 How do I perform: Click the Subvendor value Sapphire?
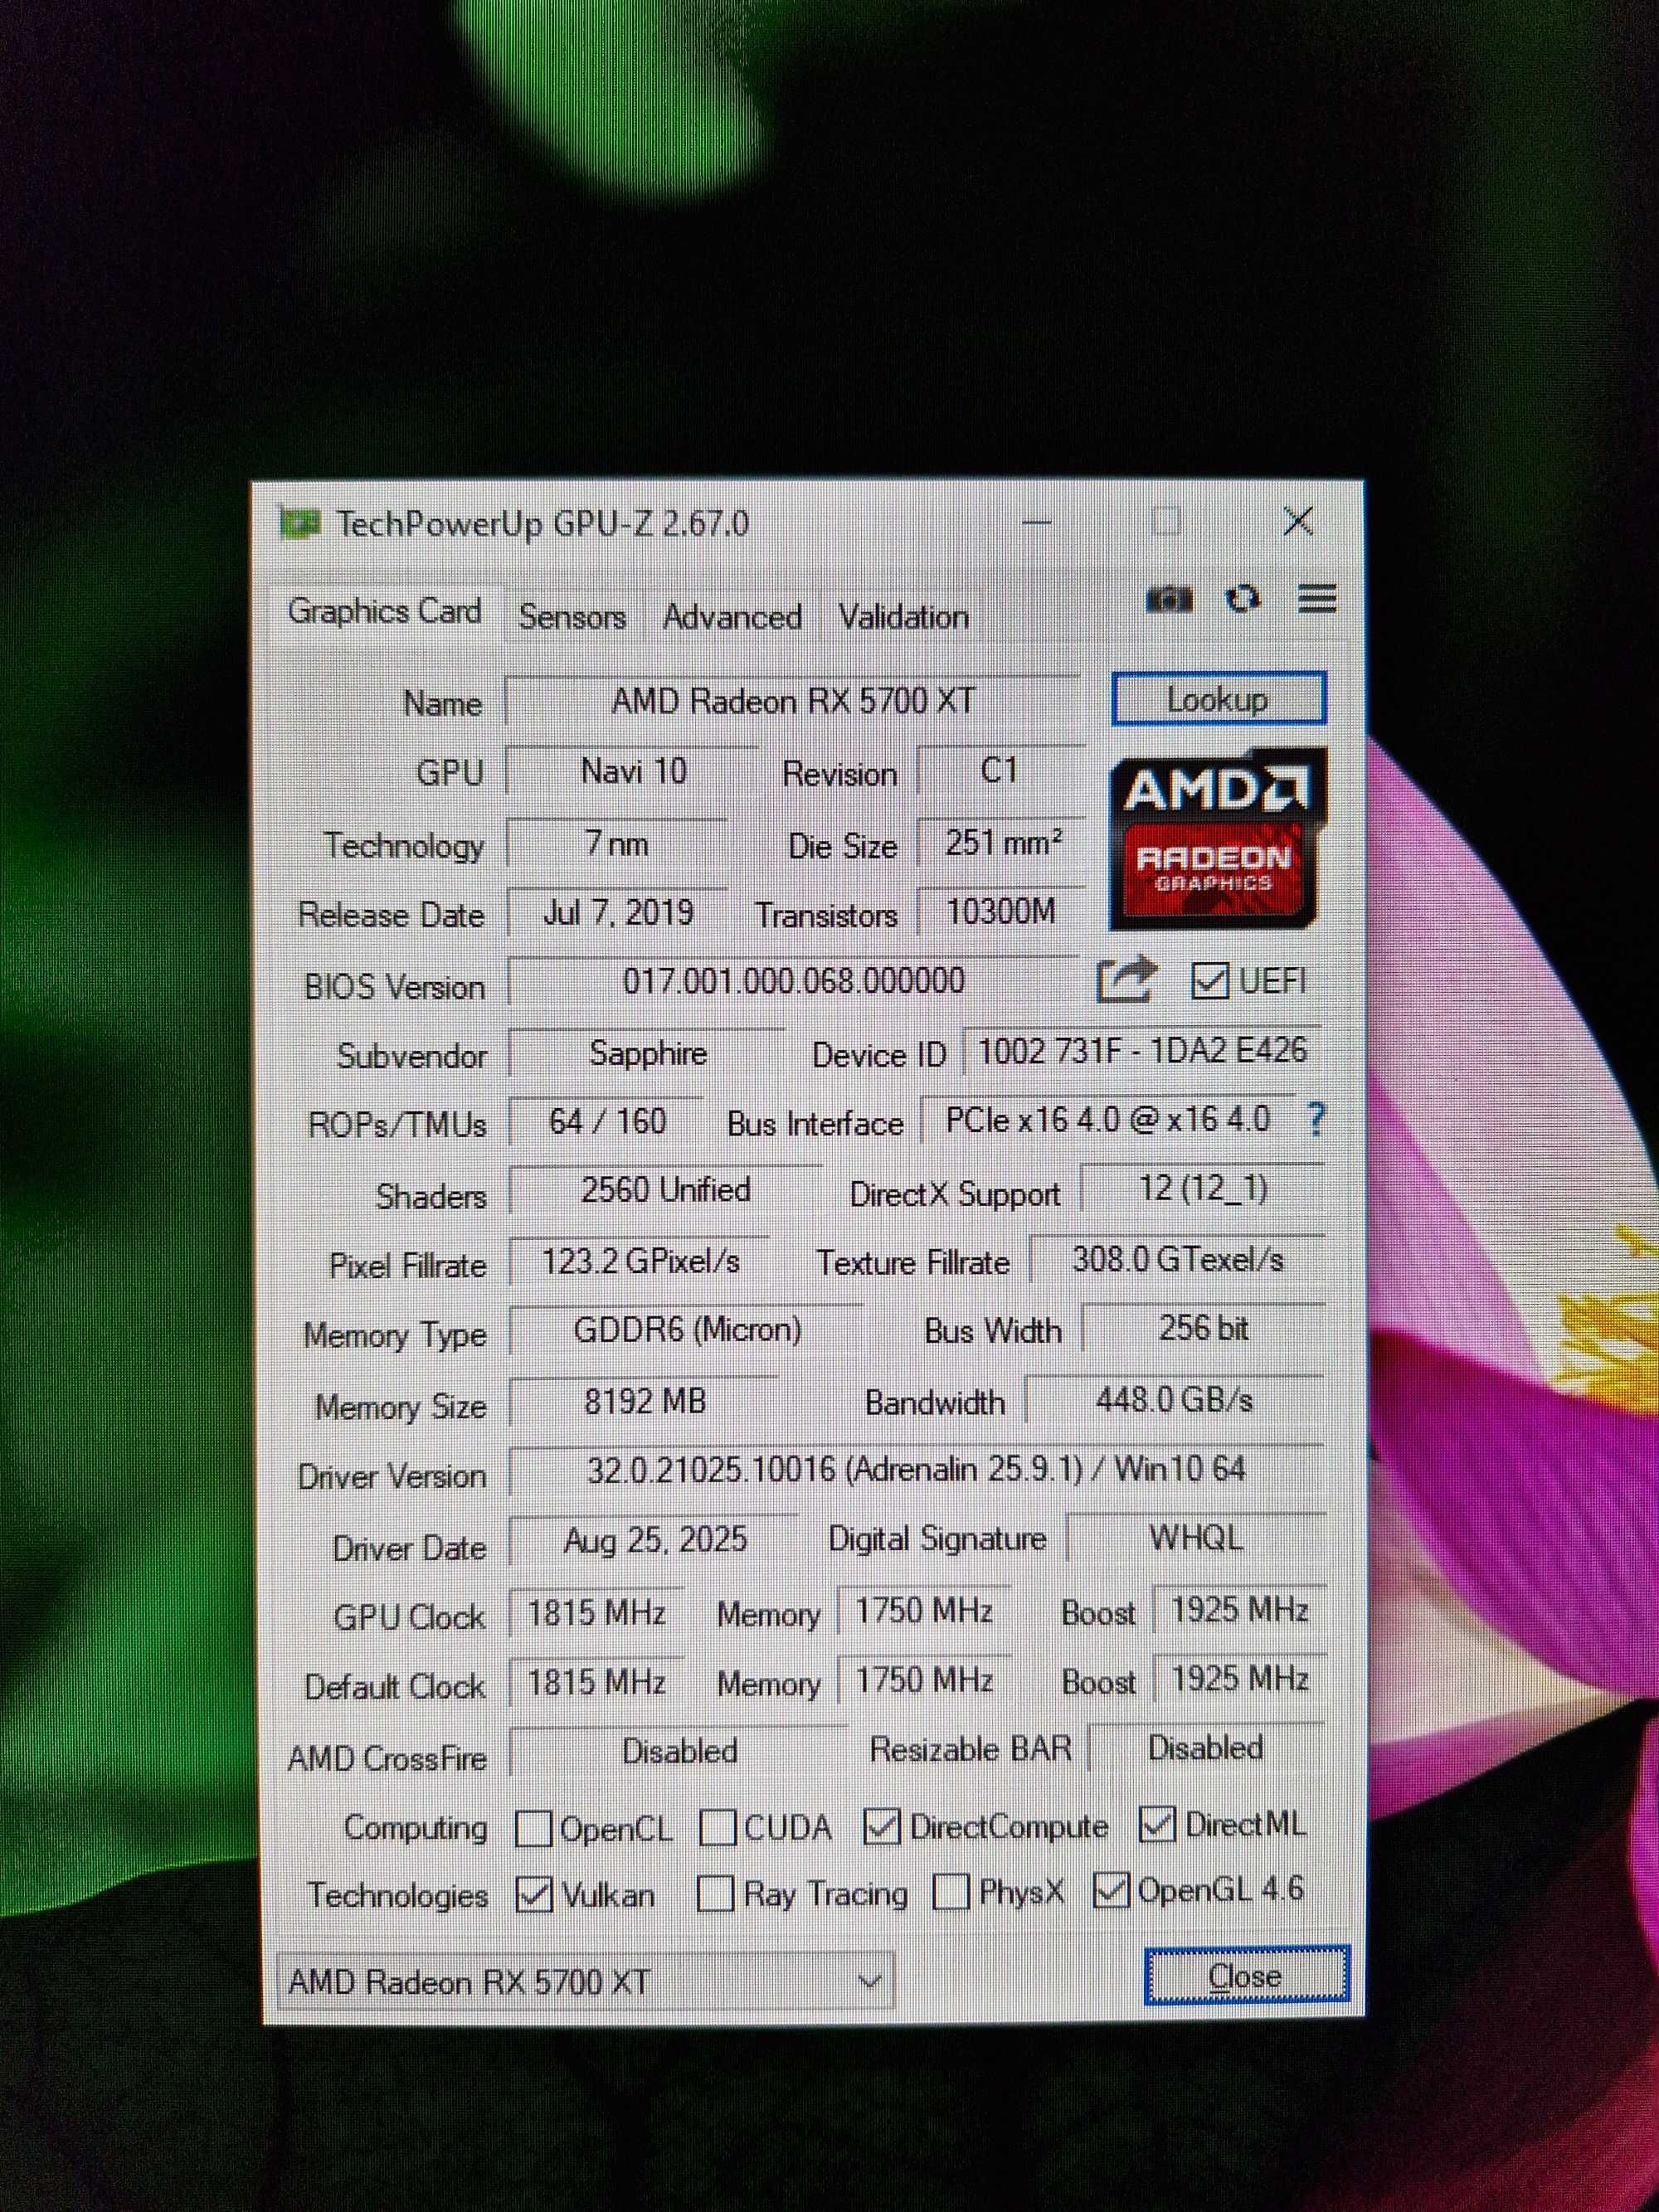click(647, 1053)
